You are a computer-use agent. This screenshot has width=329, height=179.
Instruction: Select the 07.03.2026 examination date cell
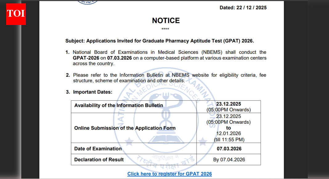click(229, 148)
